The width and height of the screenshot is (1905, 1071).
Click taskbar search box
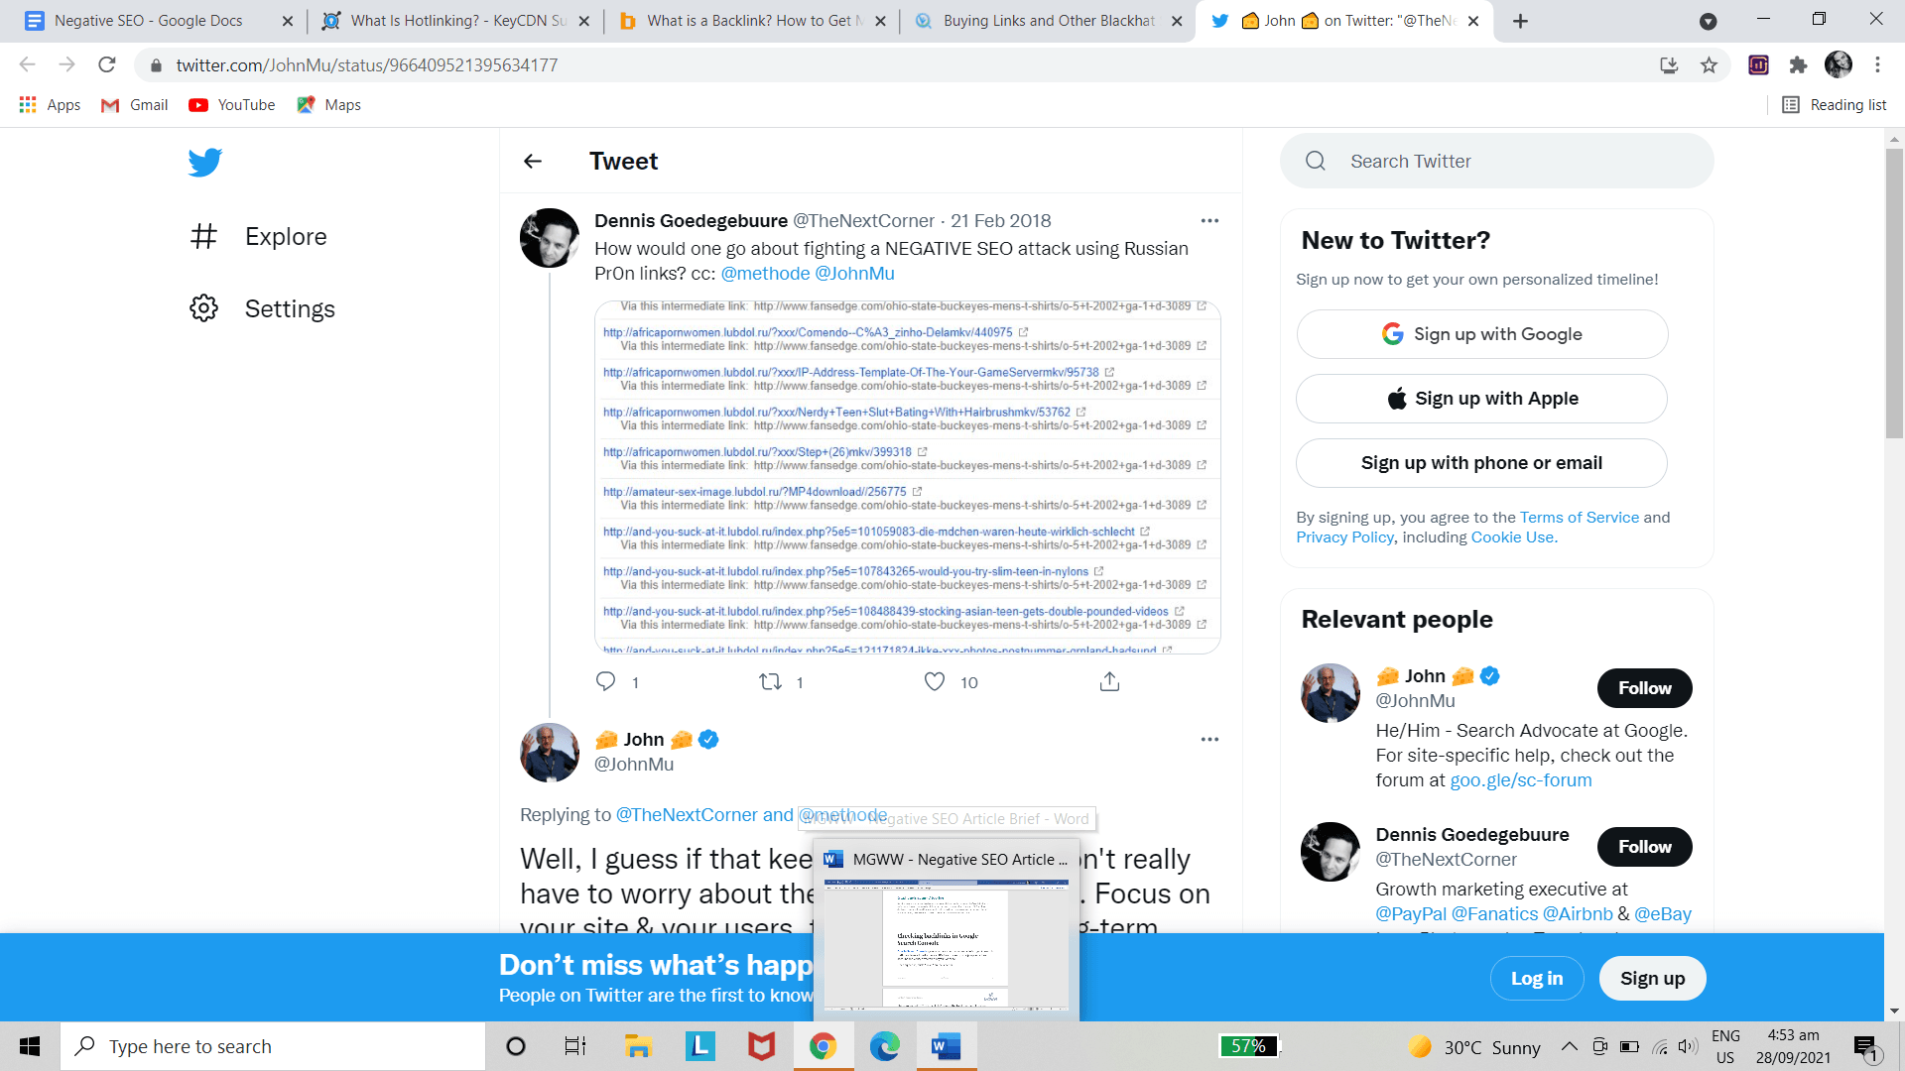pos(273,1046)
